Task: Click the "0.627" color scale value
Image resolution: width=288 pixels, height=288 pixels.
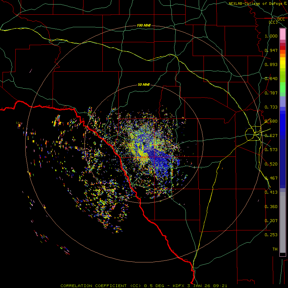Action: tap(271, 136)
